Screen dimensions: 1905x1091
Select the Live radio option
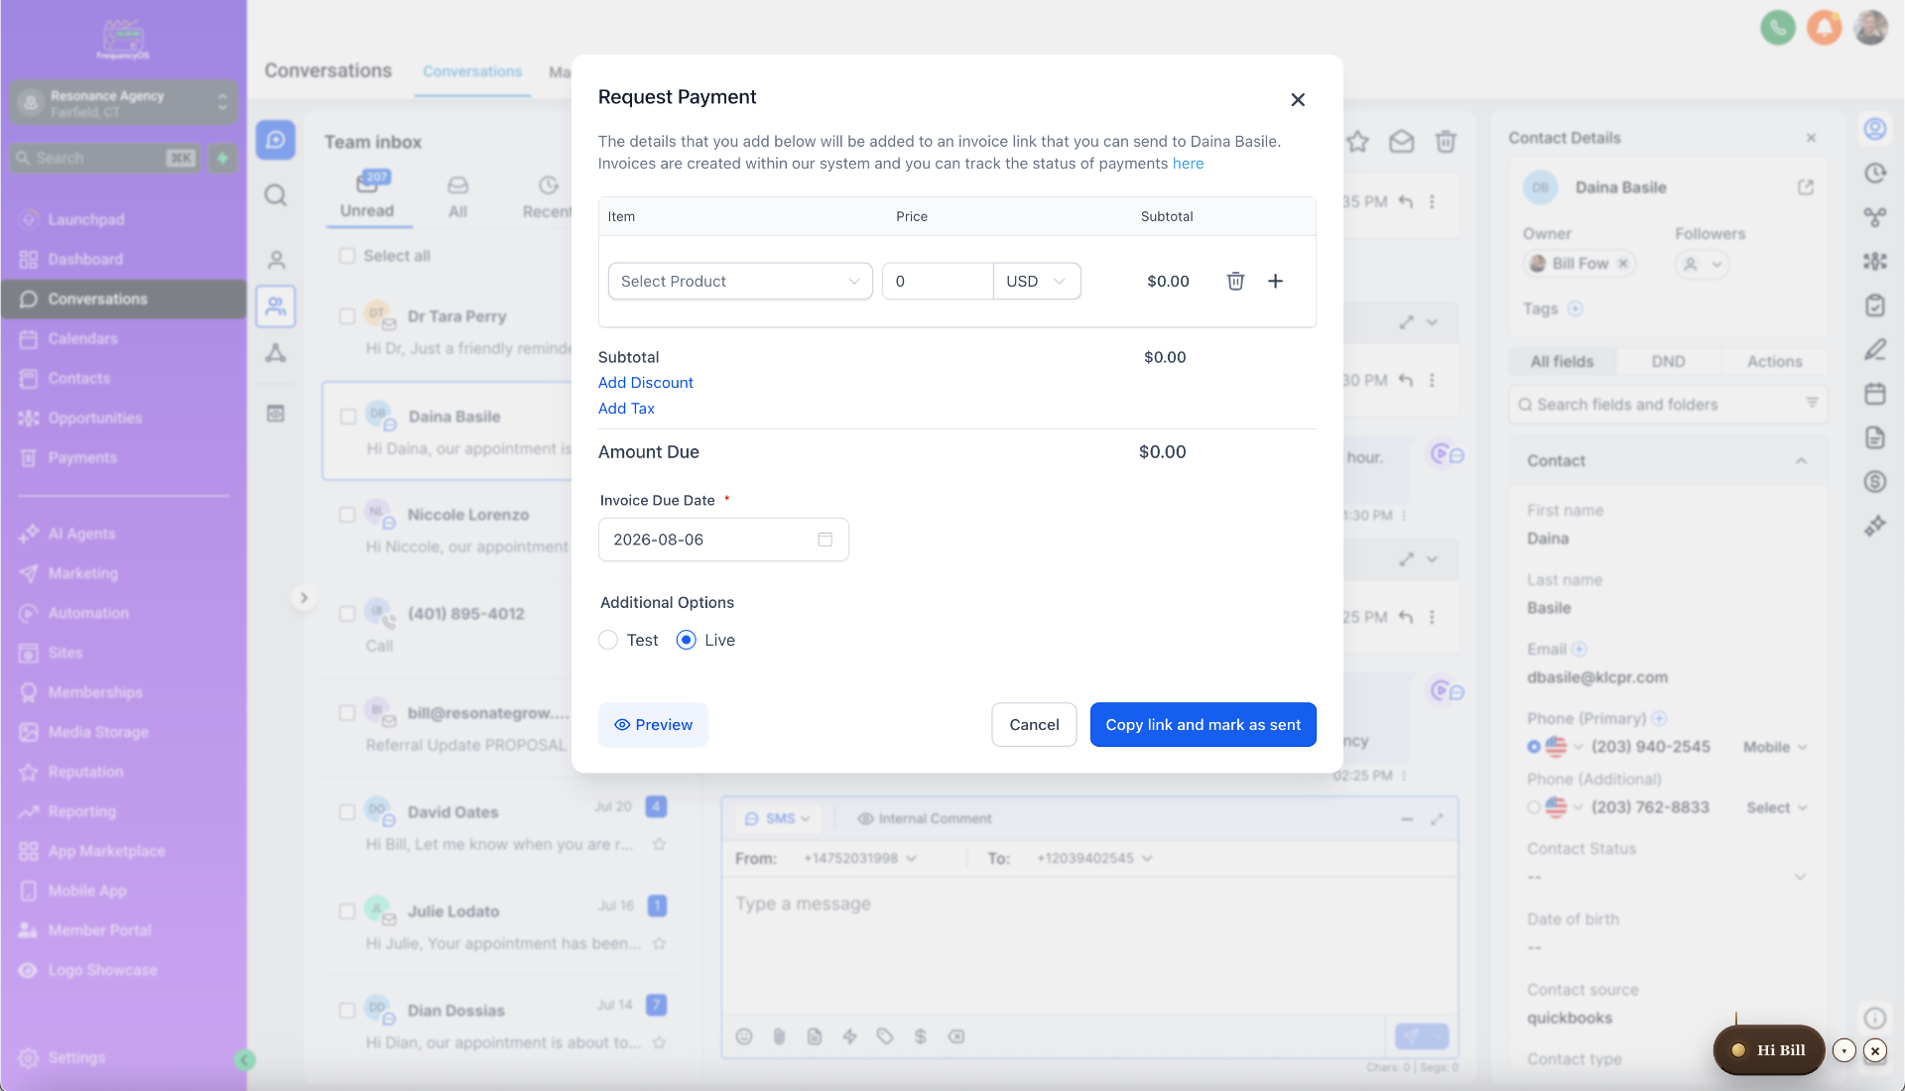coord(686,640)
